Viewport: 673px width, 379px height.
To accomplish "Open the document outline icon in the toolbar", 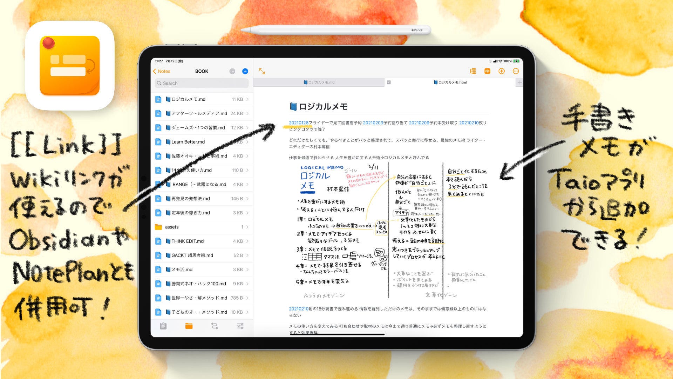I will point(473,71).
